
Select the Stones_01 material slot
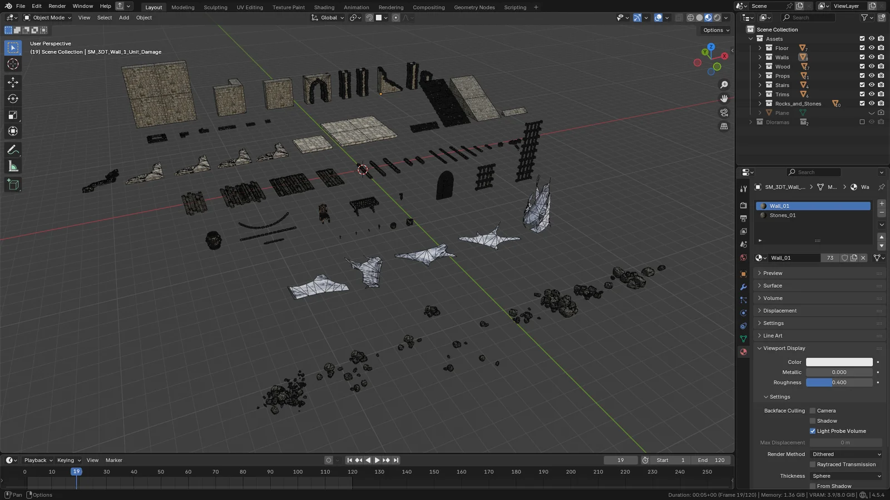click(x=783, y=215)
